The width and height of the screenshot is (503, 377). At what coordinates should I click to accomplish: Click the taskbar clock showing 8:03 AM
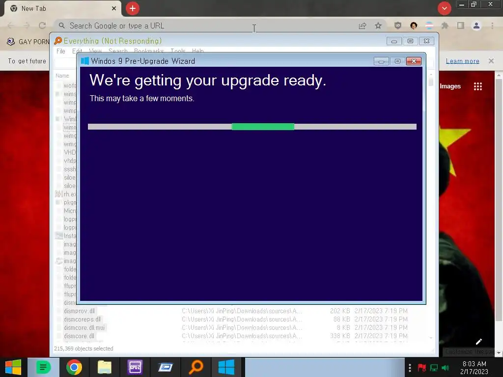click(475, 368)
